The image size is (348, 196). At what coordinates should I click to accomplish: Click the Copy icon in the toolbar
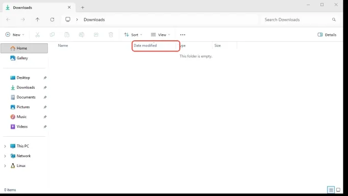click(x=52, y=35)
